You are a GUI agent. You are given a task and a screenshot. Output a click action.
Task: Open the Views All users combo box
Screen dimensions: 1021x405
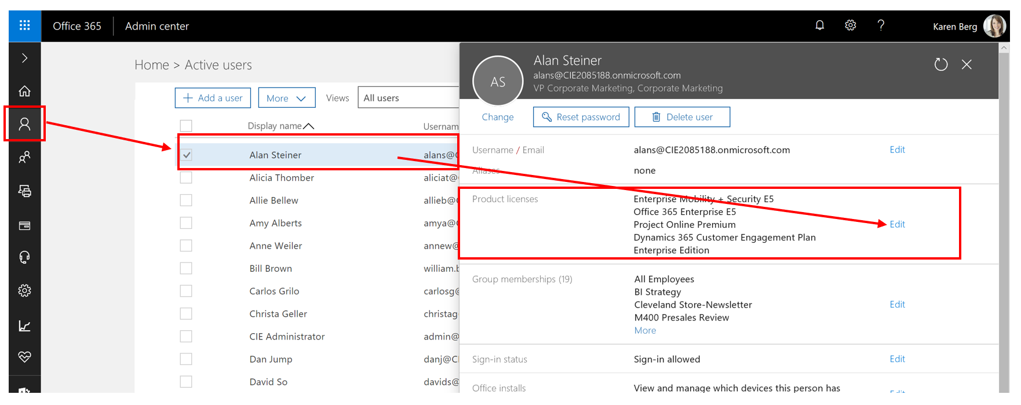[409, 98]
